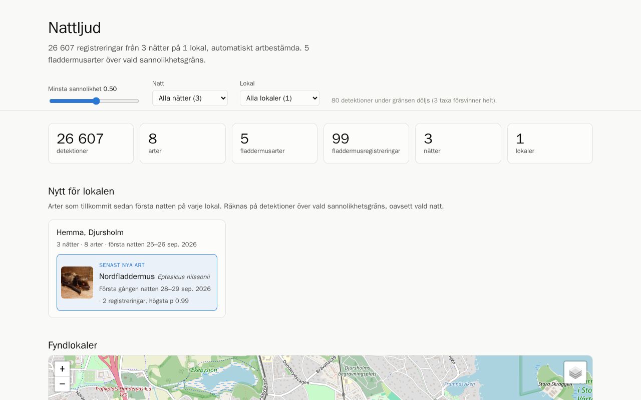Click the 5 fladdermusarter stat card
This screenshot has height=400, width=641.
coord(274,143)
